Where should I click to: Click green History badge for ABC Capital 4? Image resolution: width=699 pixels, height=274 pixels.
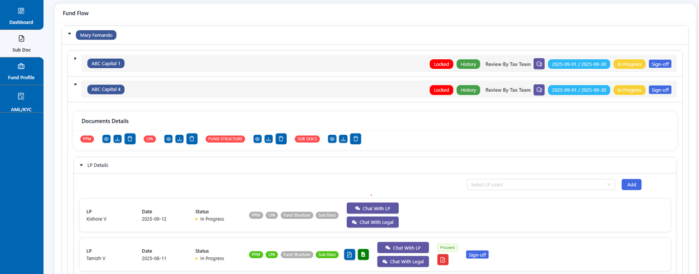pyautogui.click(x=468, y=90)
